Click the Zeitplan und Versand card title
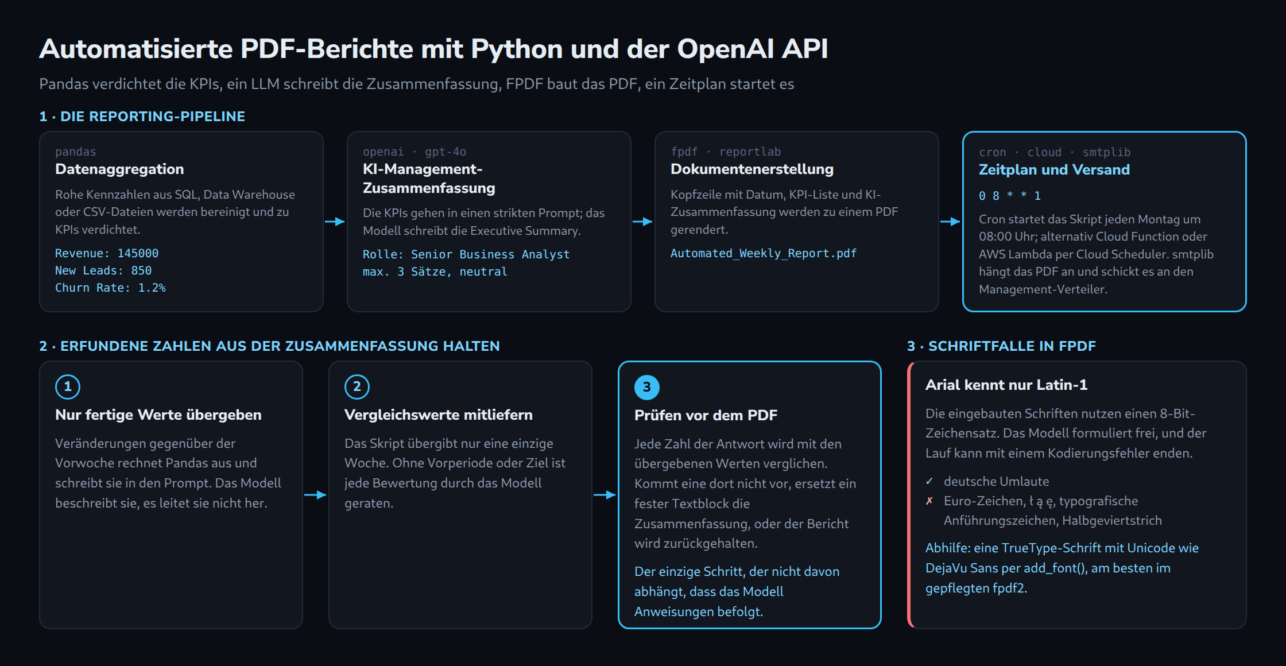Image resolution: width=1286 pixels, height=666 pixels. pos(1054,169)
